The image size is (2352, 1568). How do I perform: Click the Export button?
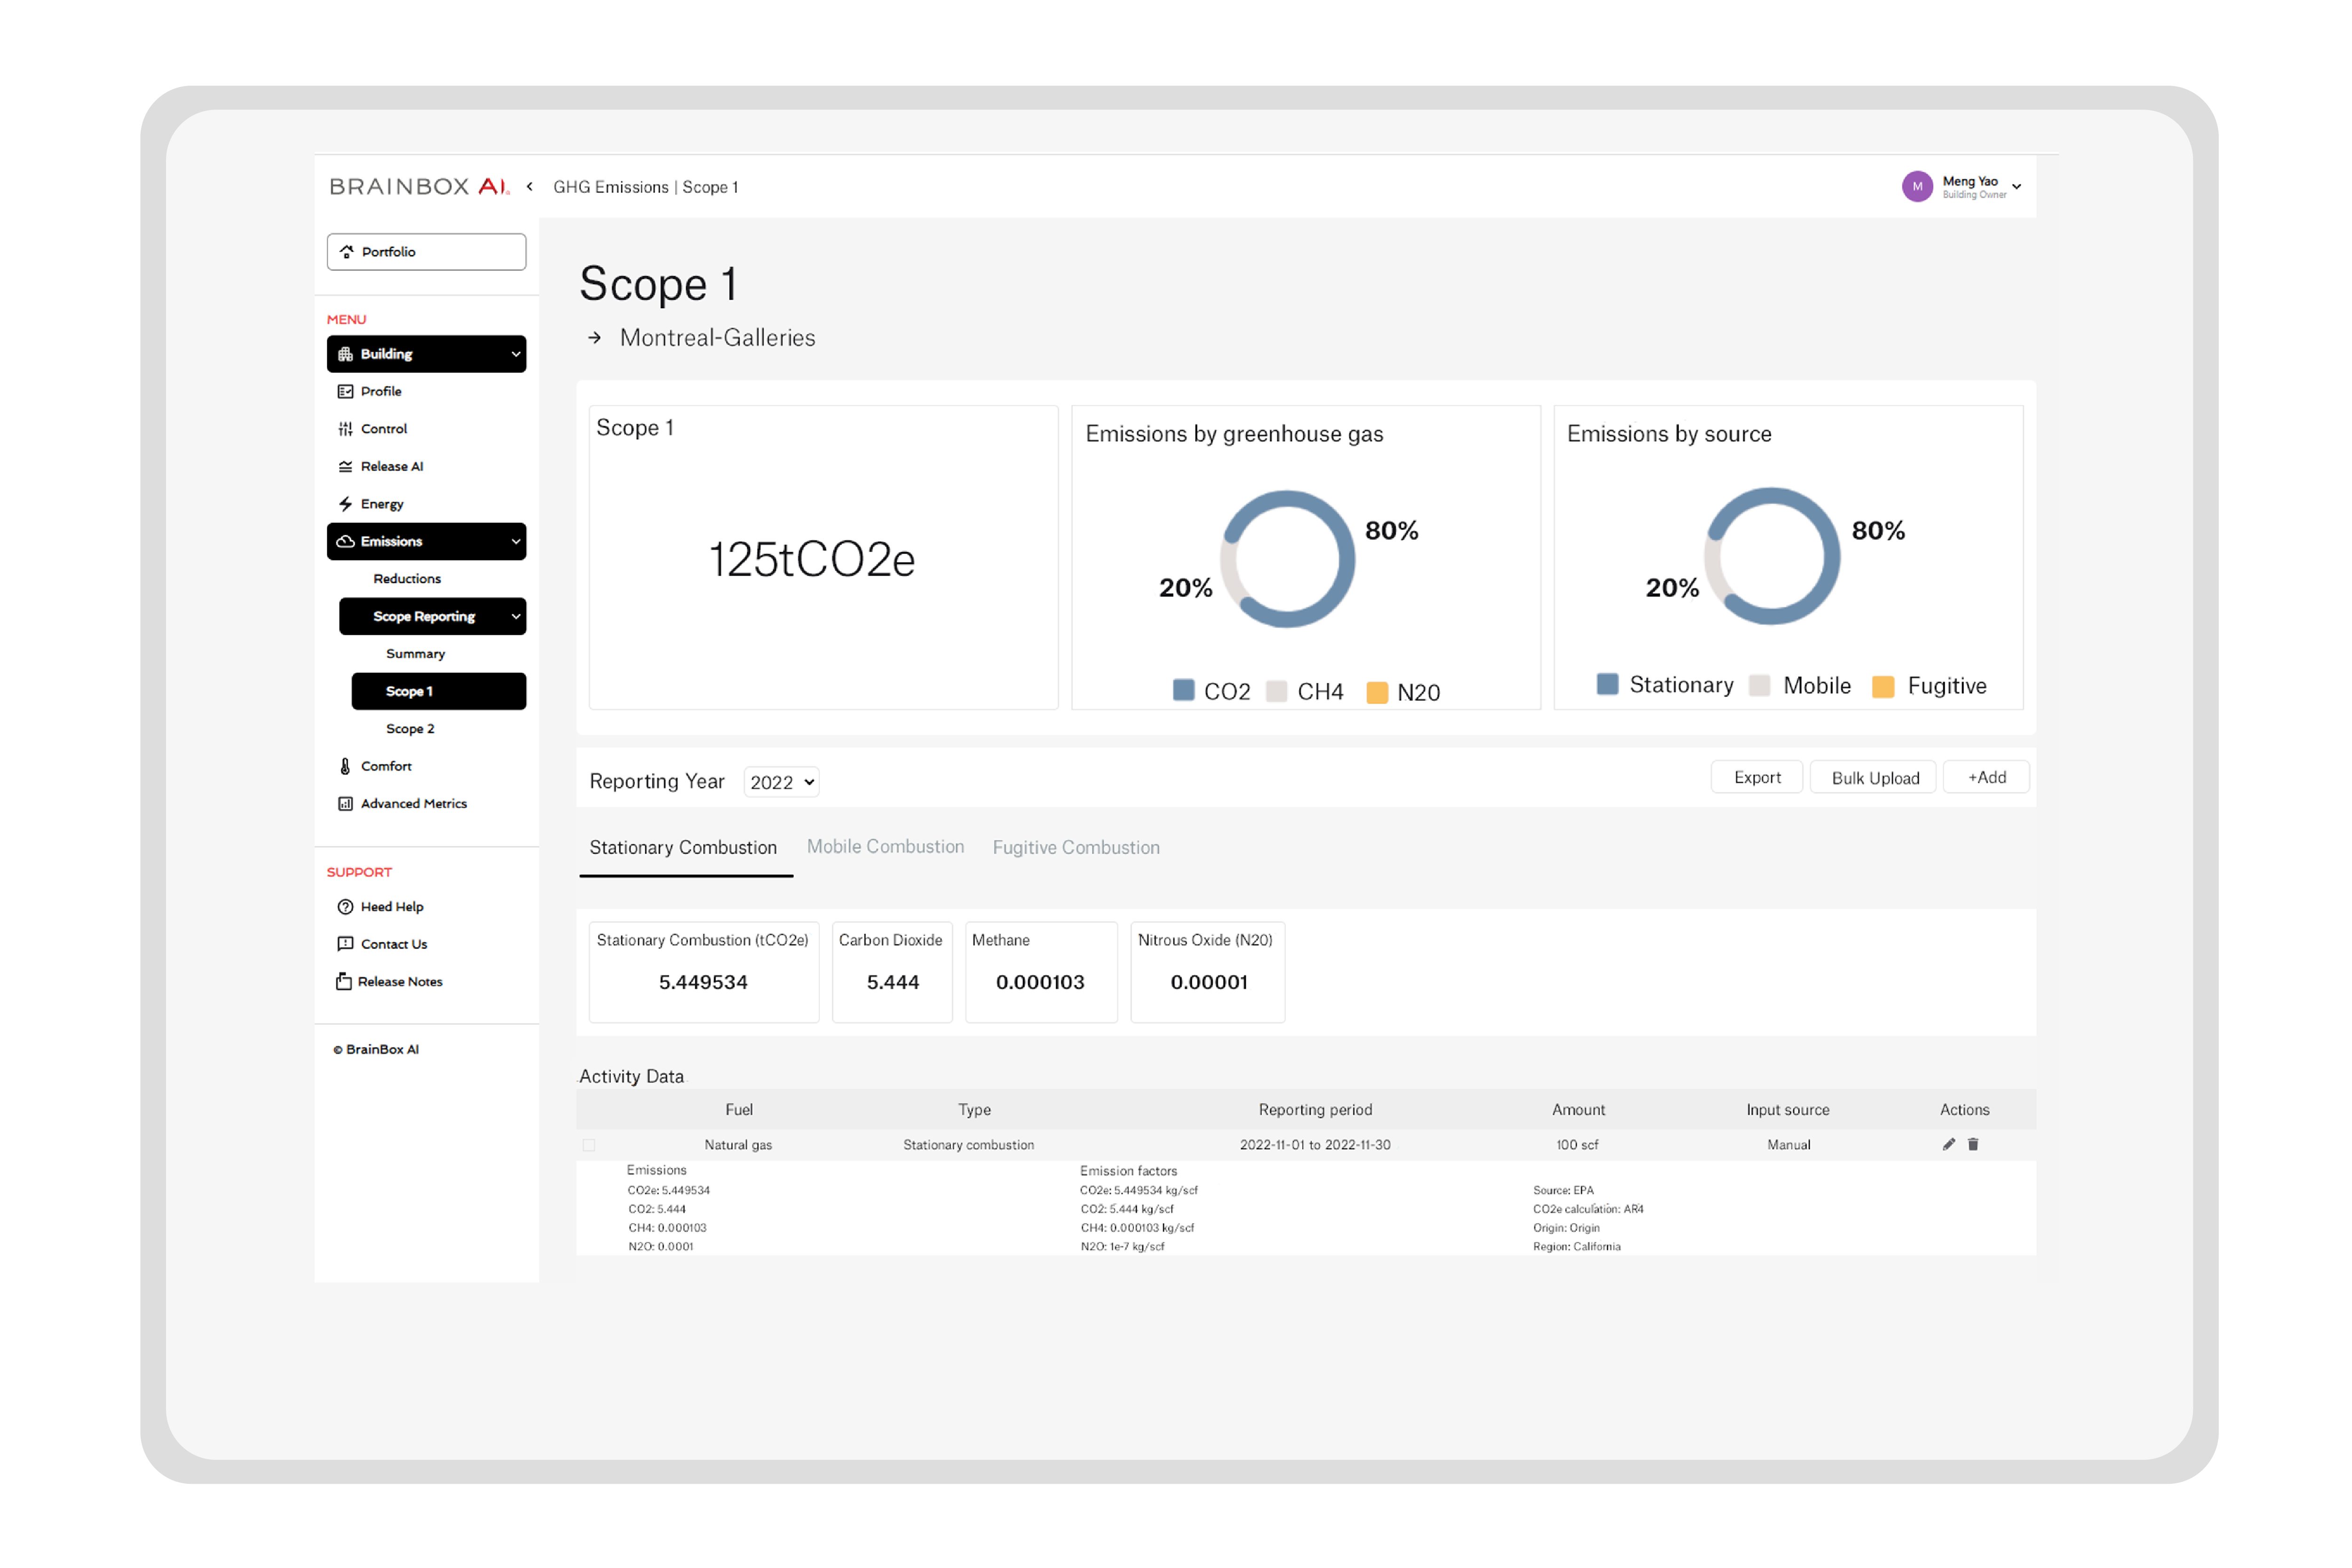tap(1756, 777)
